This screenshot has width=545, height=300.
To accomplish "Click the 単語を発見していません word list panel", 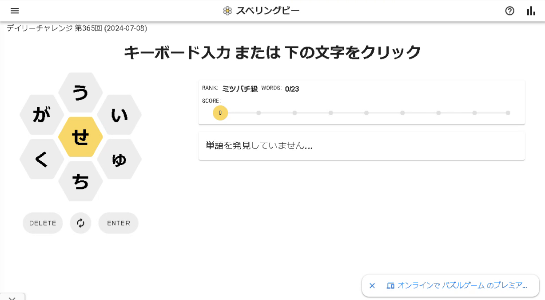I will [x=361, y=145].
